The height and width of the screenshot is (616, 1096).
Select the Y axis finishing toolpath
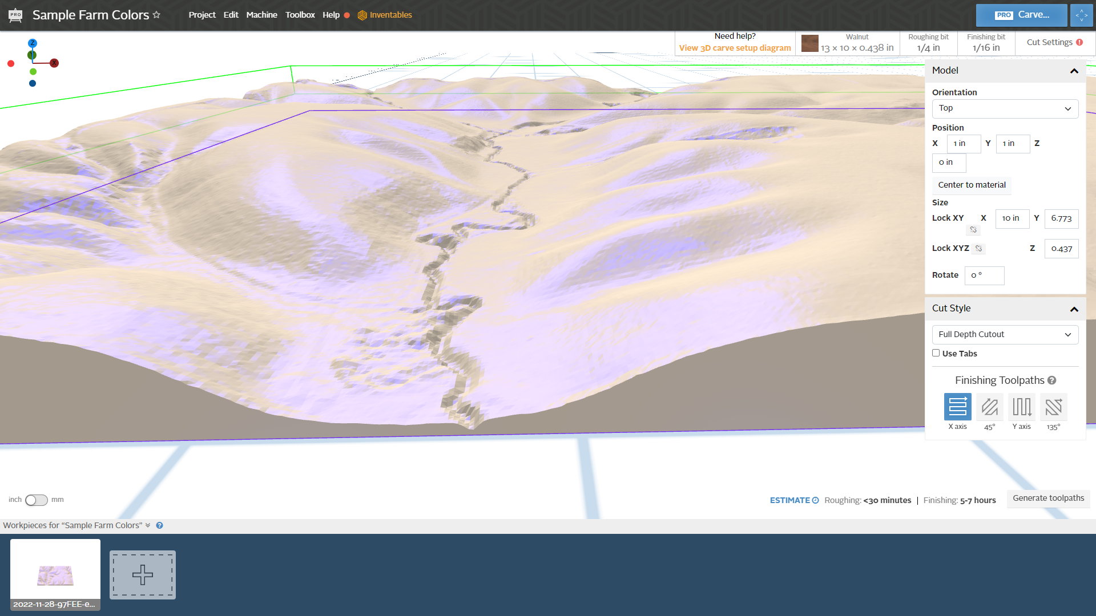point(1021,407)
